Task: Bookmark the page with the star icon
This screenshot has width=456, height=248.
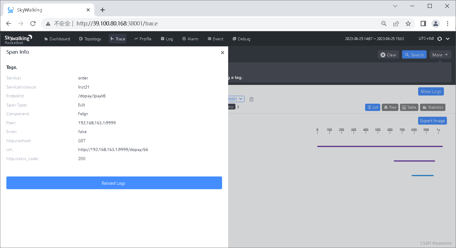Action: pyautogui.click(x=408, y=23)
